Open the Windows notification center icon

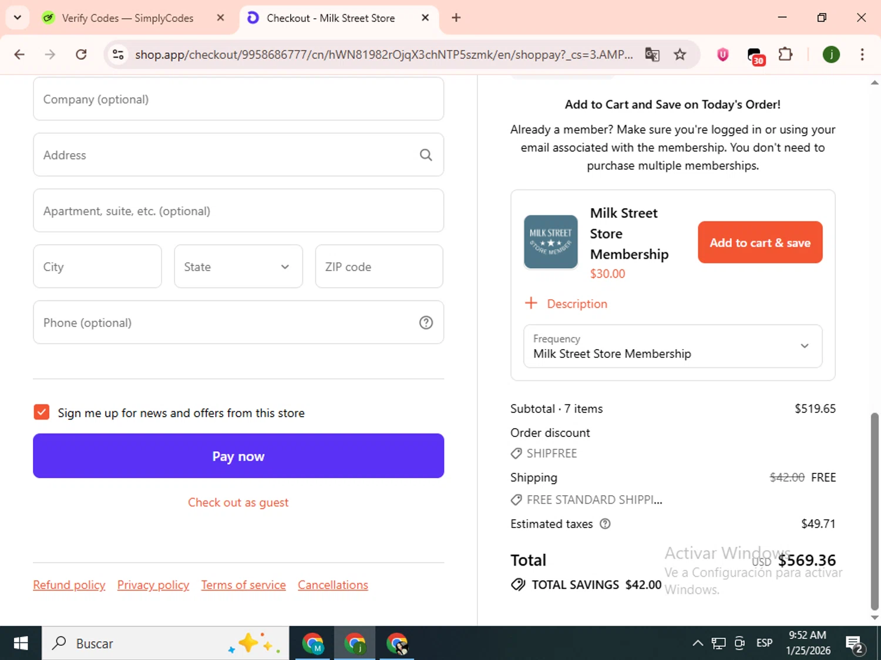tap(855, 644)
